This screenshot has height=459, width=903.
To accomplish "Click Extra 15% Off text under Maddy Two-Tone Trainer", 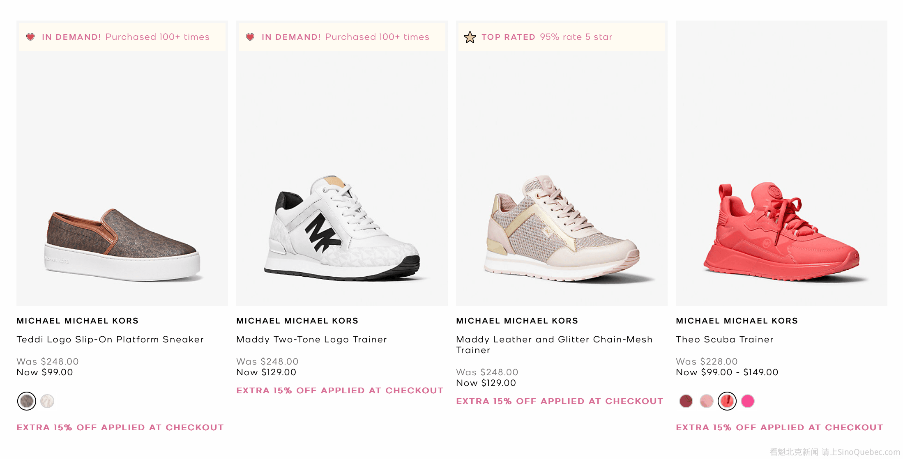I will pyautogui.click(x=340, y=390).
